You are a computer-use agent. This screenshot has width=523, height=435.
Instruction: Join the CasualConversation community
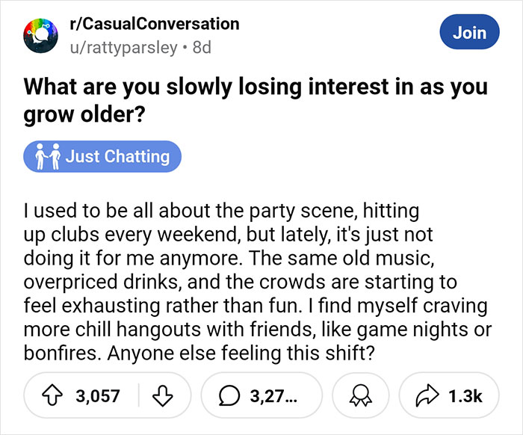coord(469,33)
